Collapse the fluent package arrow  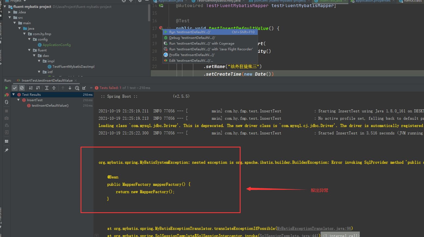click(29, 50)
